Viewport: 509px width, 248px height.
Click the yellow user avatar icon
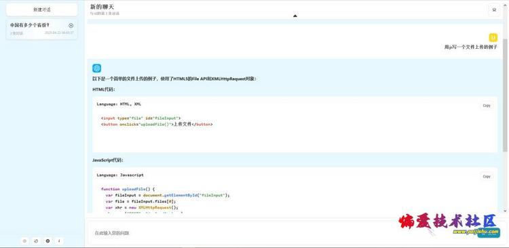(493, 37)
